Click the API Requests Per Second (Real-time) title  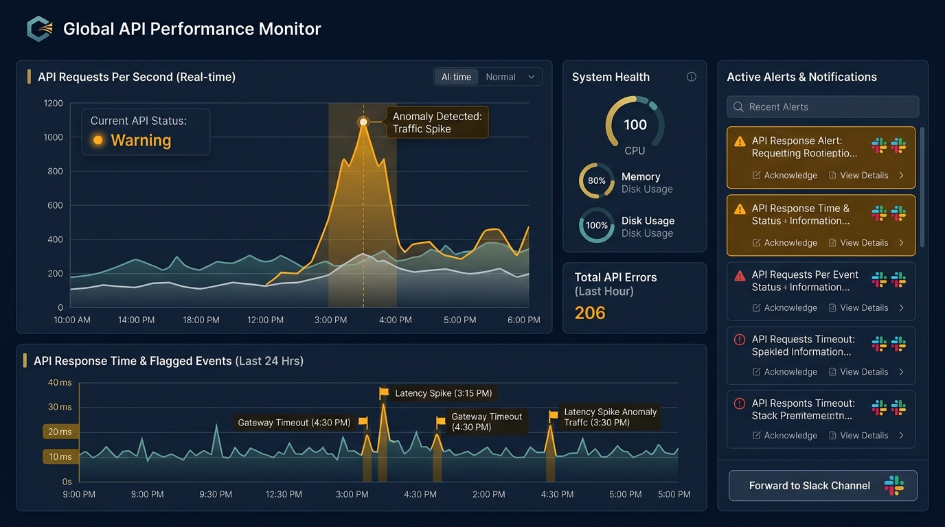(137, 77)
